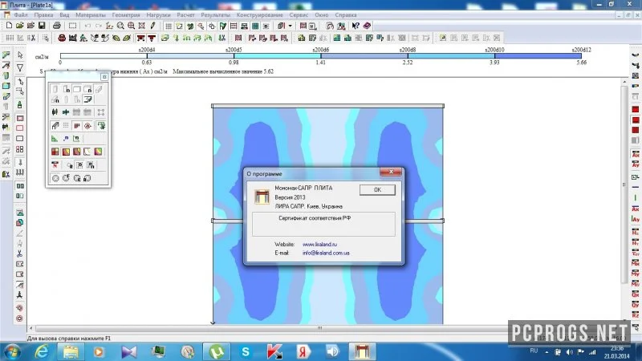Click the zoom-to-fit extents icon
The height and width of the screenshot is (361, 642).
point(142,26)
